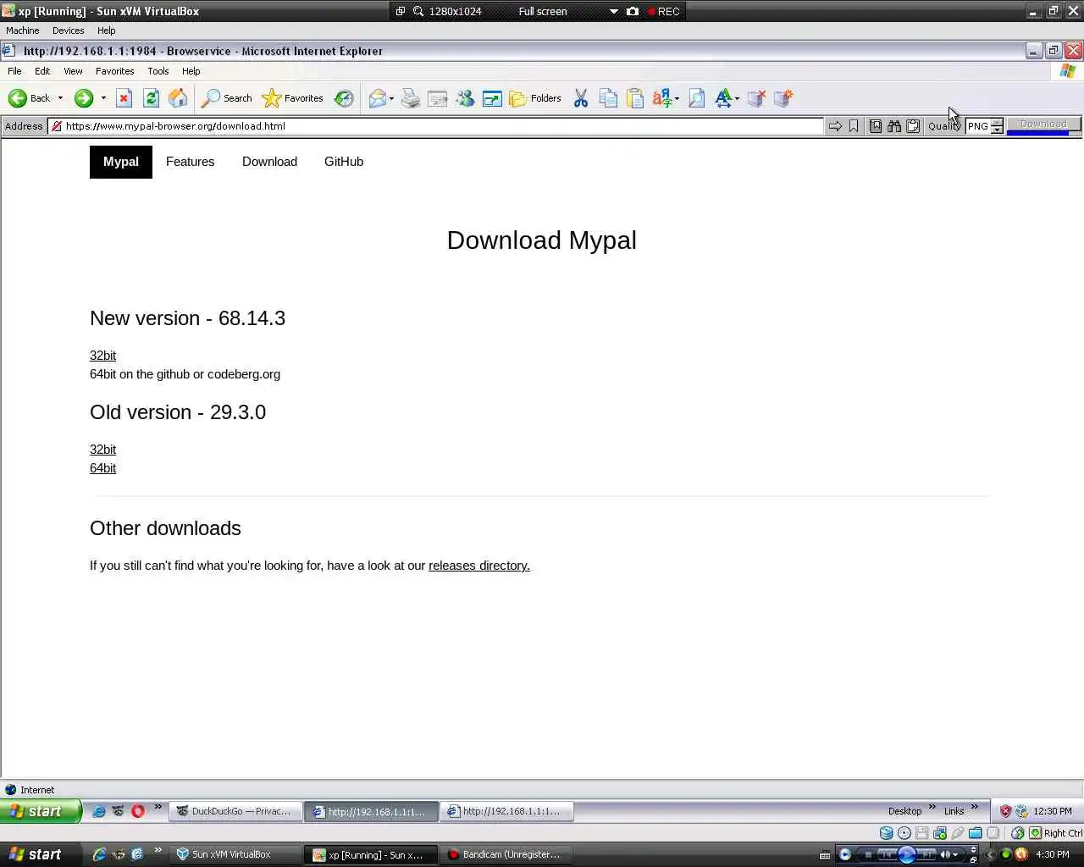Image resolution: width=1084 pixels, height=867 pixels.
Task: Click the Edit page icon next to Print
Action: [438, 98]
